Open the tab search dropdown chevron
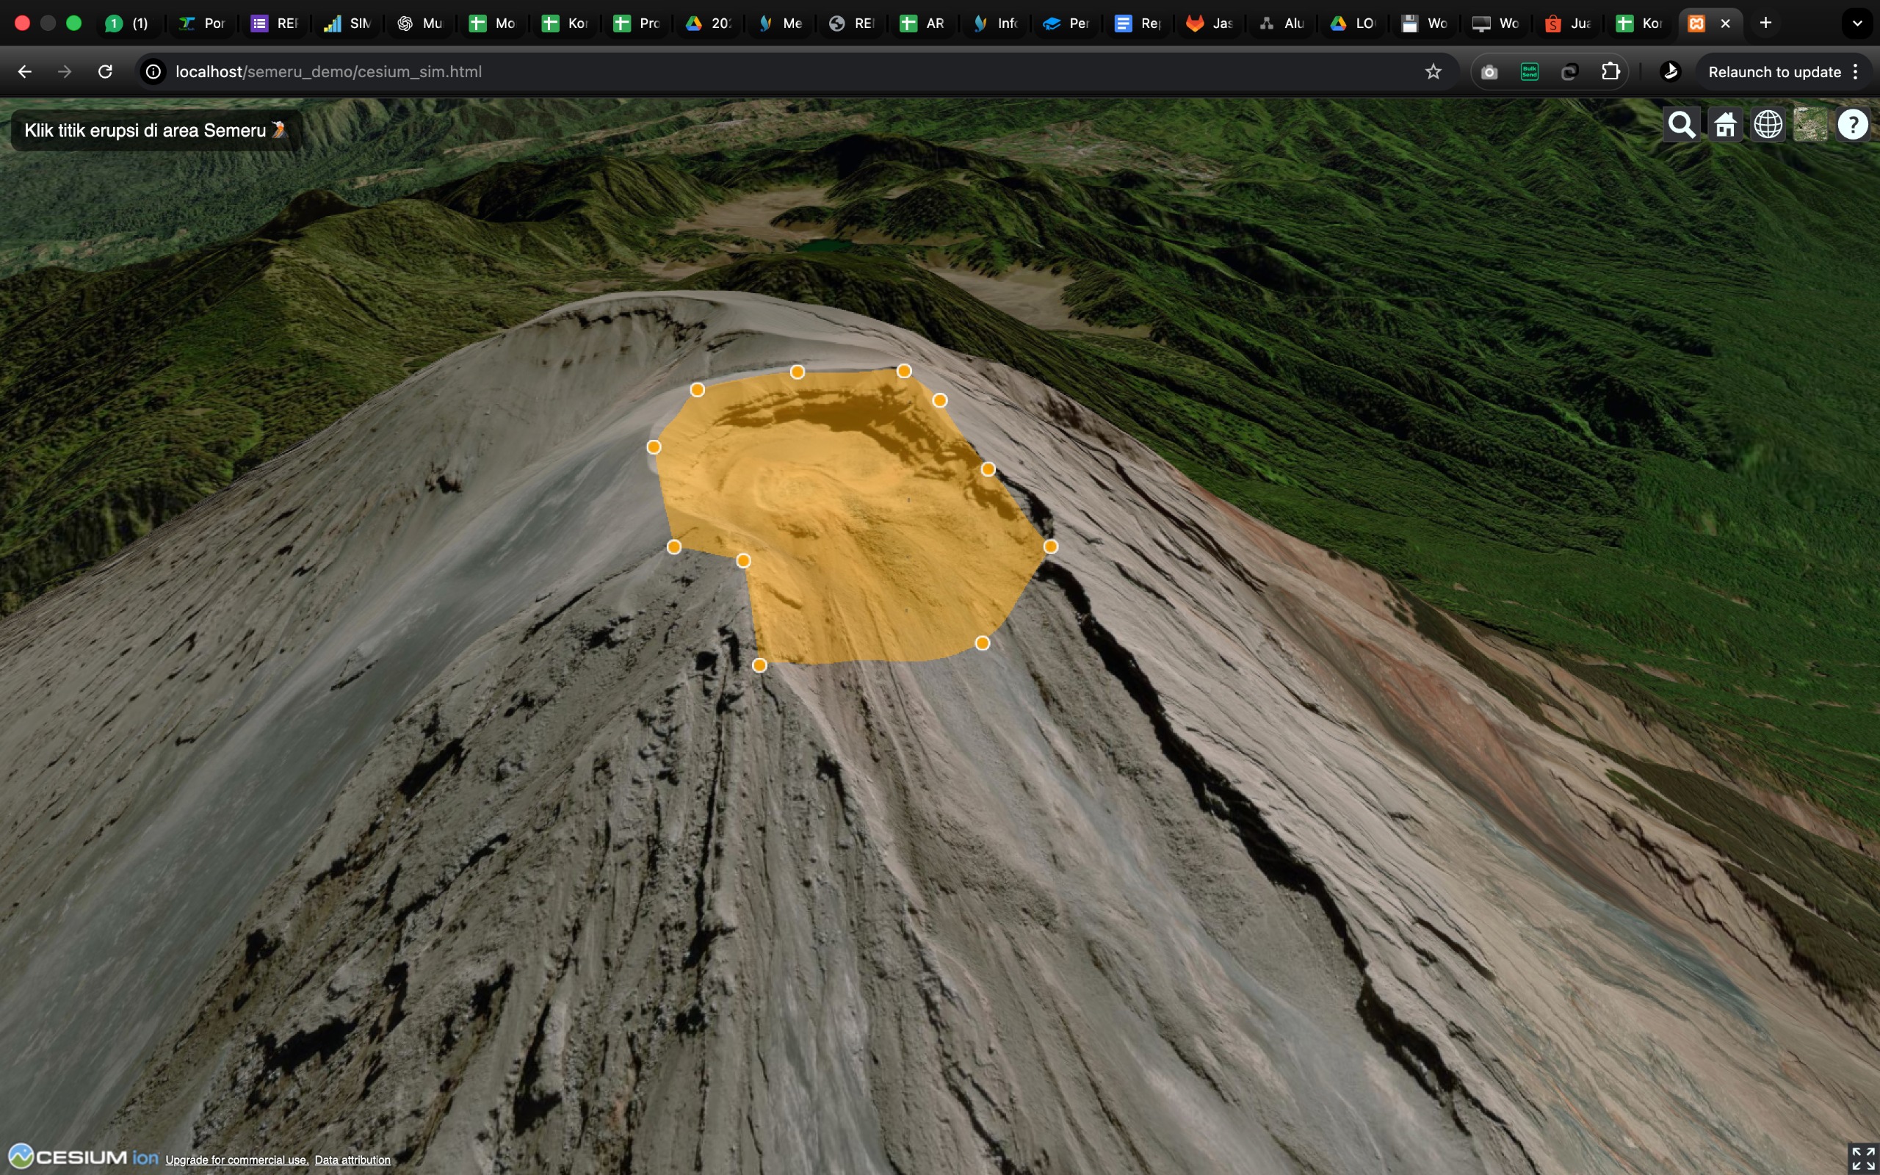 coord(1857,23)
